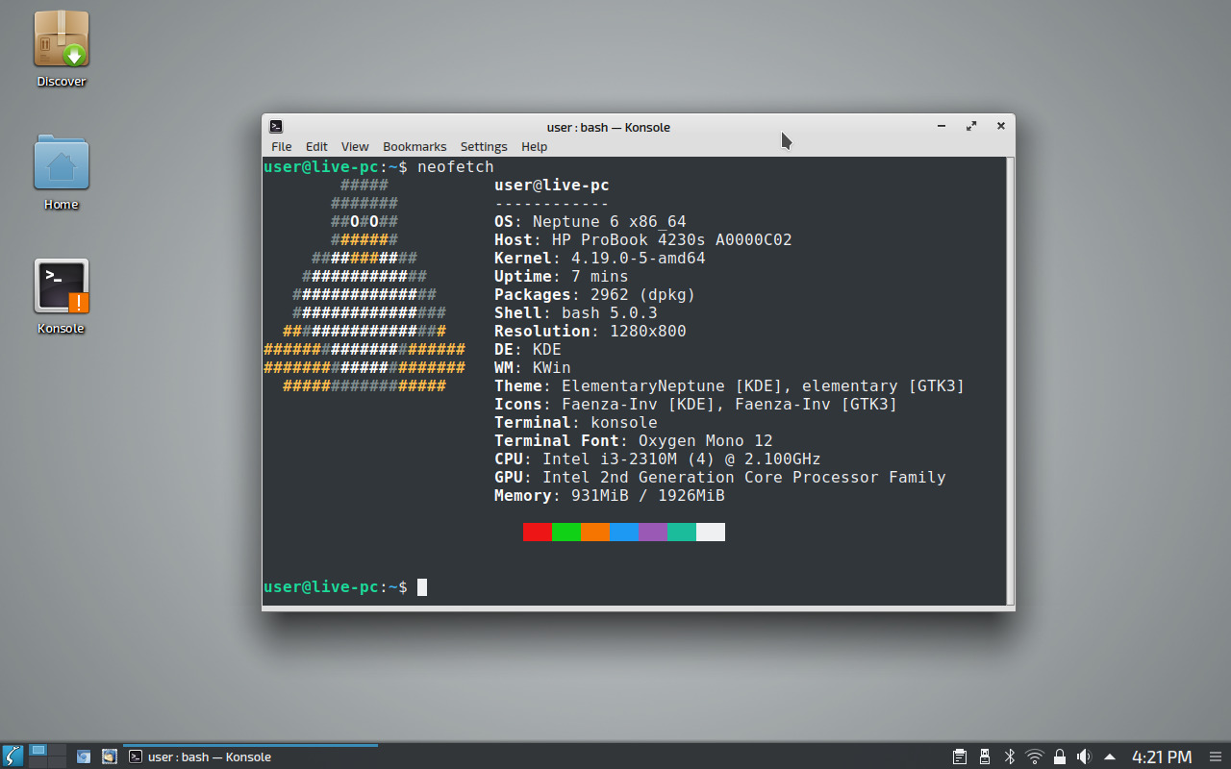This screenshot has width=1231, height=769.
Task: Open the Klipper clipboard tray icon
Action: (x=959, y=757)
